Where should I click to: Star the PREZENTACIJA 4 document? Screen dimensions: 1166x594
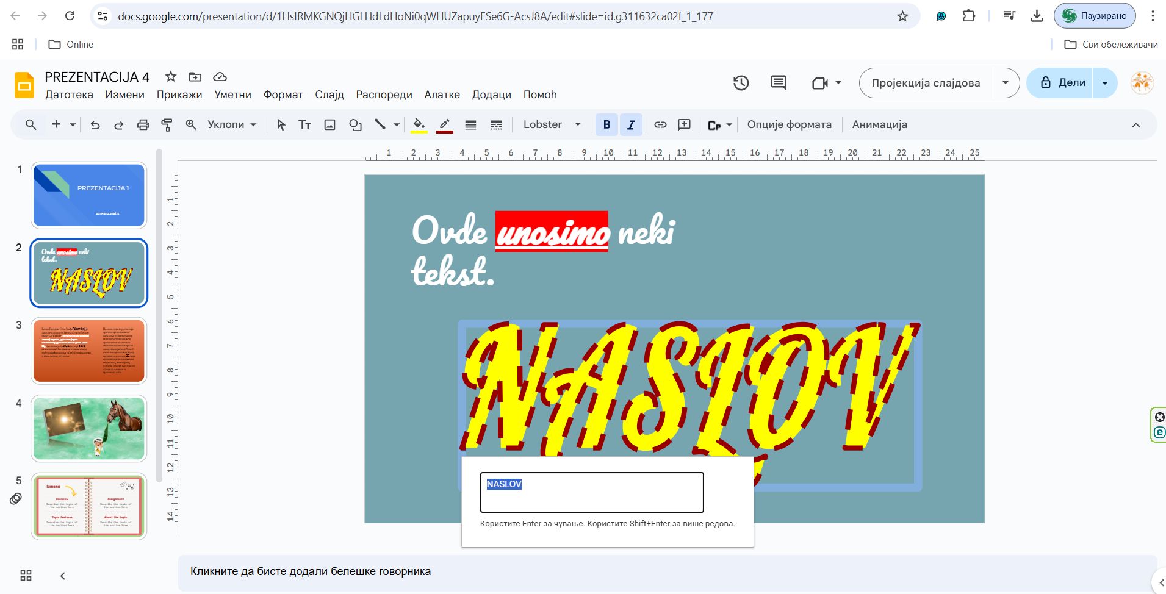[x=171, y=77]
